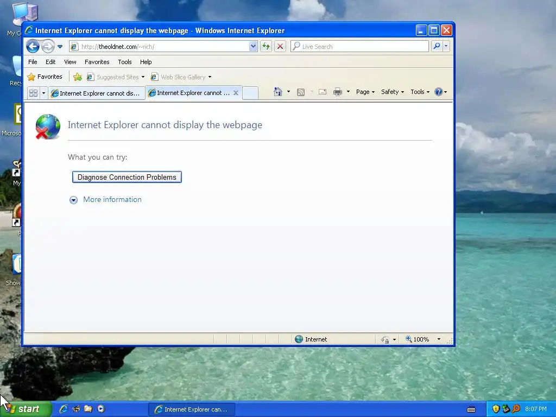Click the Internet security zone status
Image resolution: width=556 pixels, height=417 pixels.
311,339
